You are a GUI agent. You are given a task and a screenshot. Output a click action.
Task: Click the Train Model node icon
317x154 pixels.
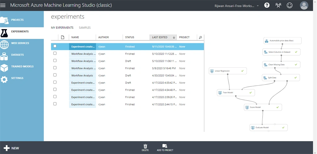click(x=220, y=93)
